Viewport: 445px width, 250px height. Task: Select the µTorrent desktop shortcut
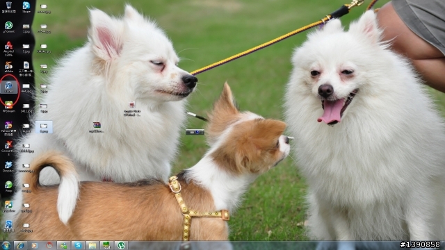9,27
